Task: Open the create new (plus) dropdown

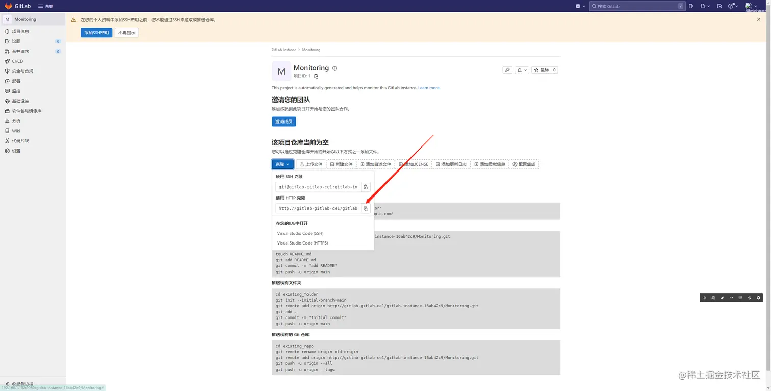Action: (x=580, y=6)
